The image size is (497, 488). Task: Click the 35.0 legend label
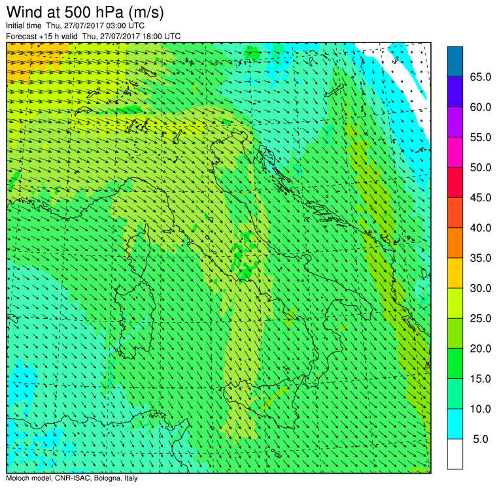481,258
